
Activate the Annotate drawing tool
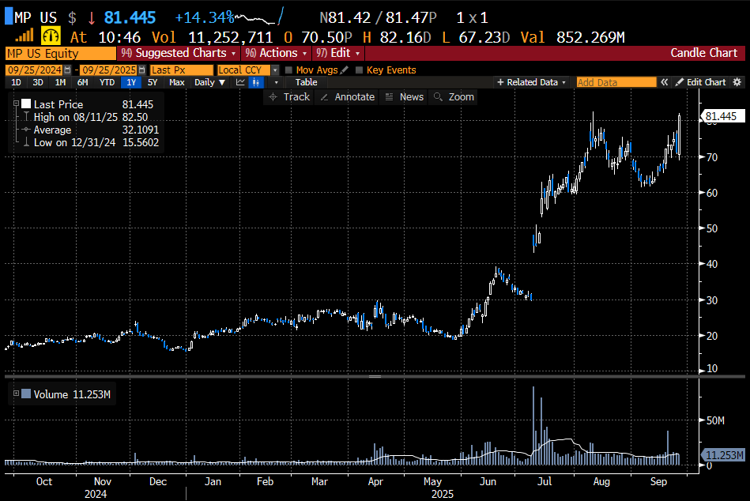tap(347, 97)
